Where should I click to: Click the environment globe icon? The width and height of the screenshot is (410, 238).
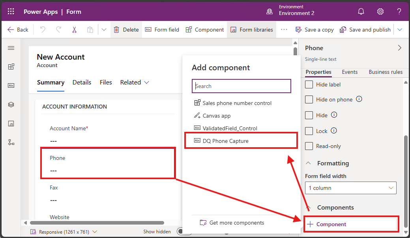click(x=270, y=11)
